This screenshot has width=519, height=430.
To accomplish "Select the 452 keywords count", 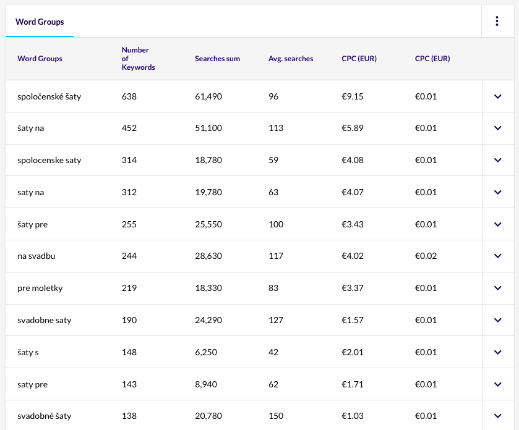I will [129, 128].
